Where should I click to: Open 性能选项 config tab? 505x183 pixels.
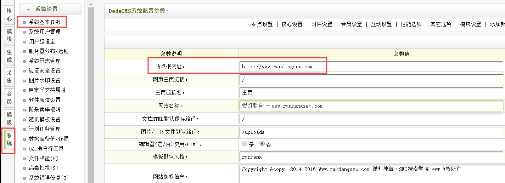point(411,24)
